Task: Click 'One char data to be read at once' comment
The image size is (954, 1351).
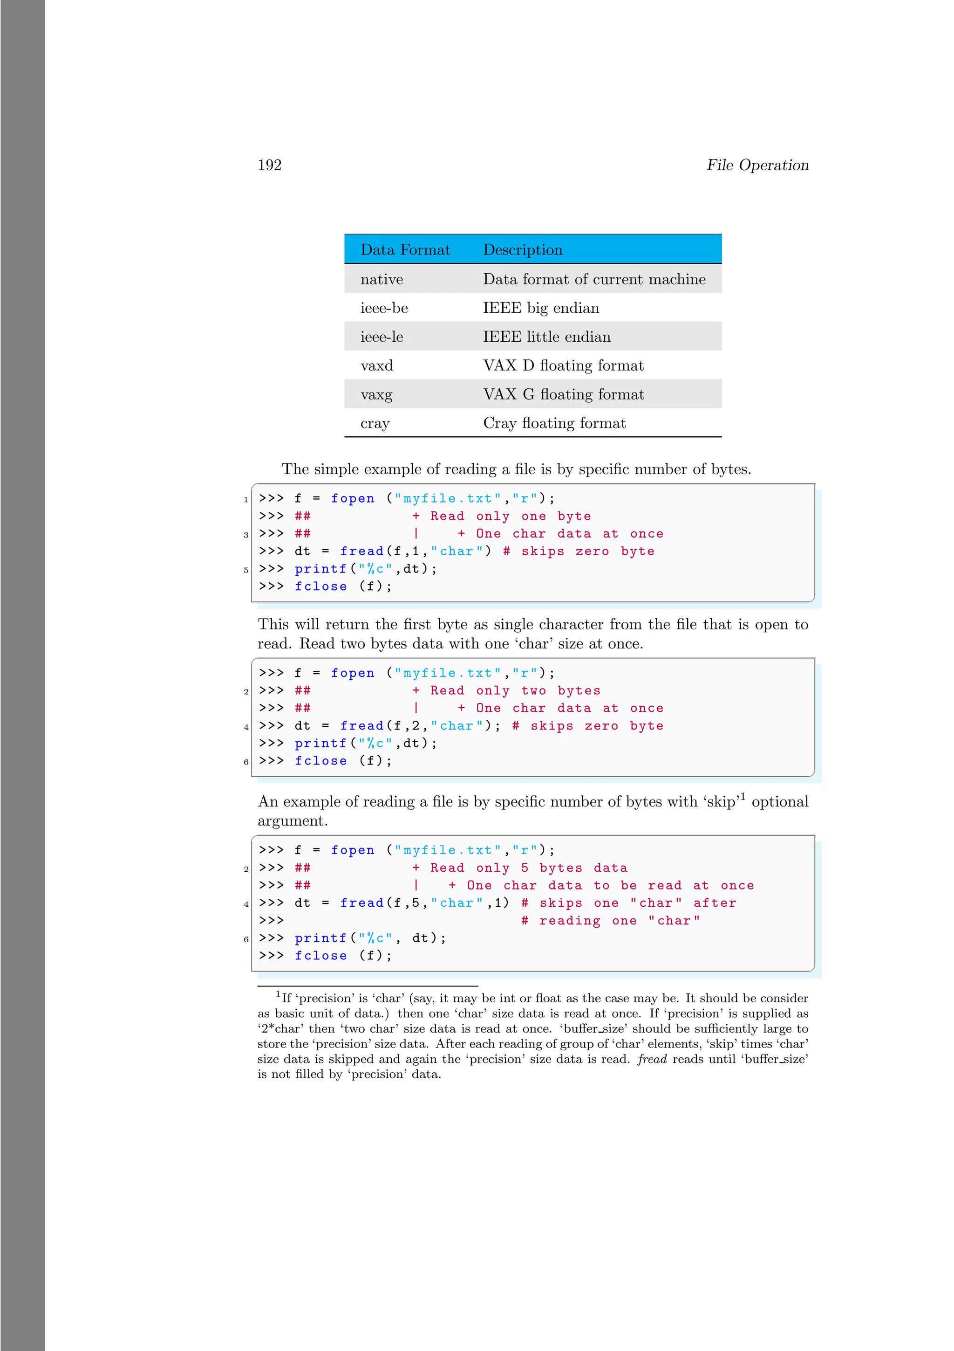Action: click(601, 886)
